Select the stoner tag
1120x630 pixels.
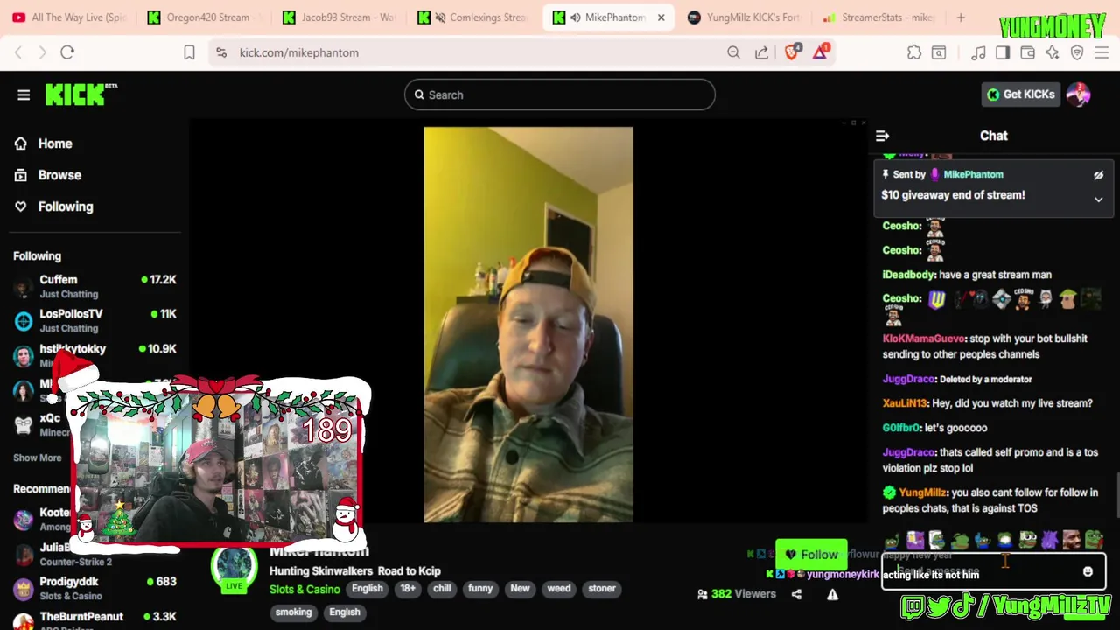[602, 589]
